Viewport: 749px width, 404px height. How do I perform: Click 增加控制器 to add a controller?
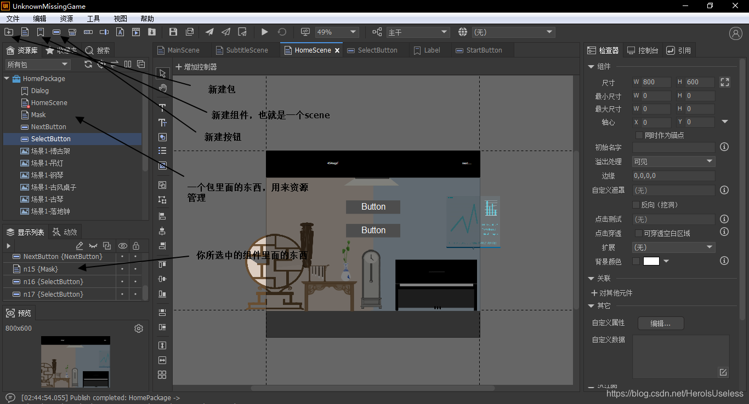pos(196,67)
